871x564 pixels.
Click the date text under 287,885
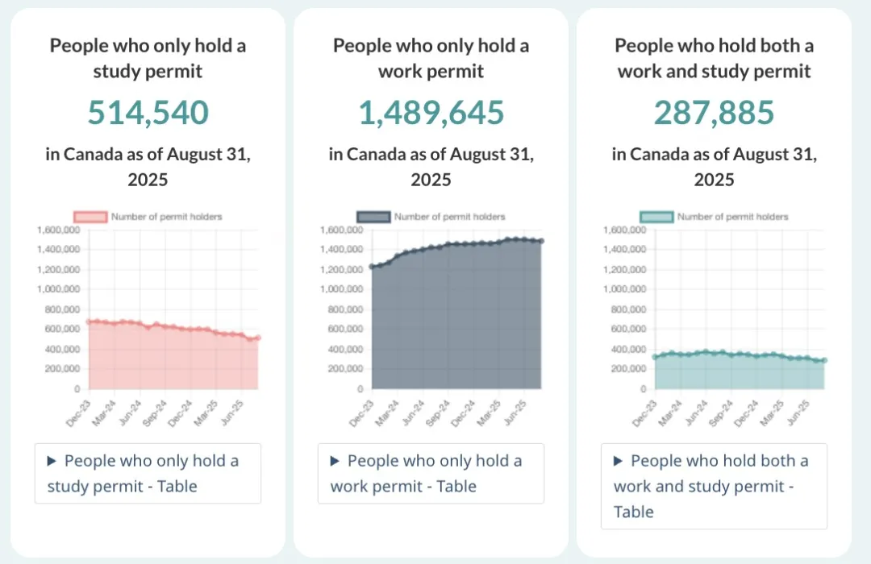[x=714, y=166]
